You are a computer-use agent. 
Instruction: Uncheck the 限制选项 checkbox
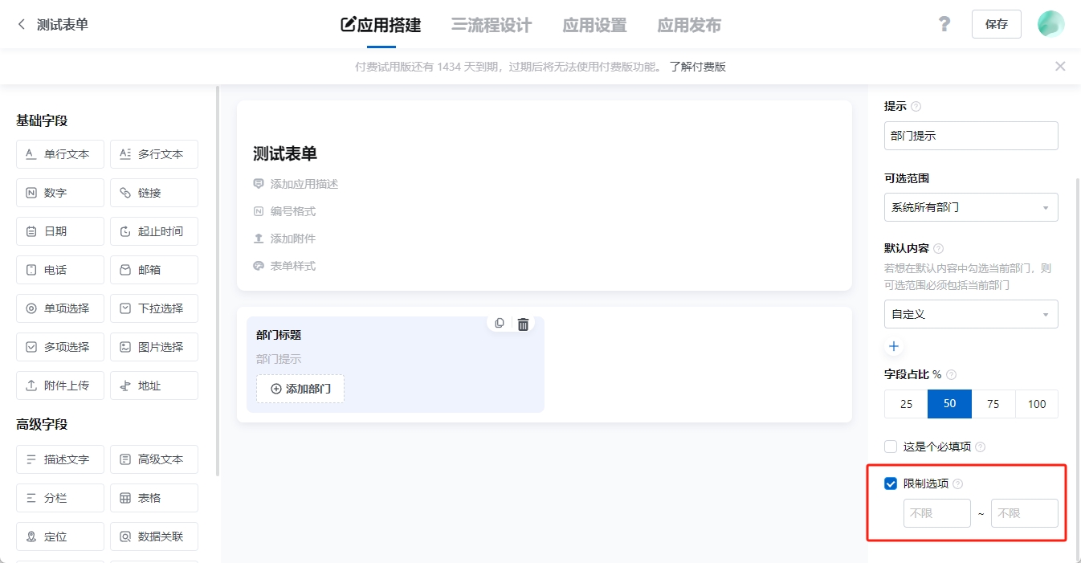click(x=889, y=483)
